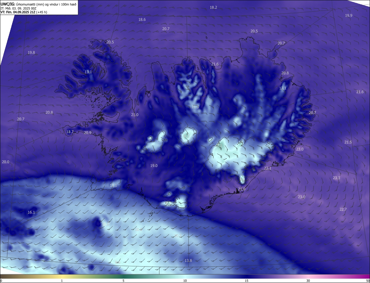Click the colorbar tick labeled 30

coord(308,281)
